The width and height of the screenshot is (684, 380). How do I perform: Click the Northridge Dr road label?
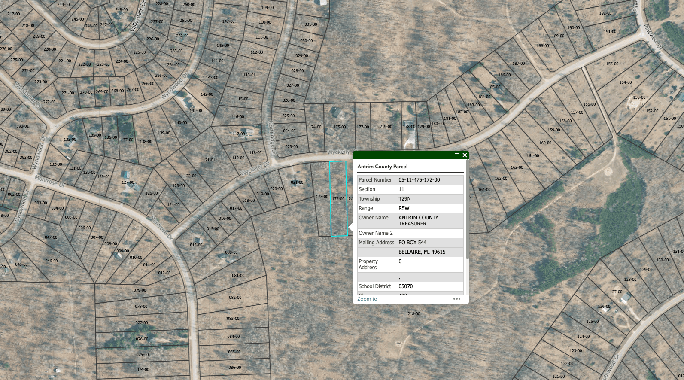click(271, 138)
